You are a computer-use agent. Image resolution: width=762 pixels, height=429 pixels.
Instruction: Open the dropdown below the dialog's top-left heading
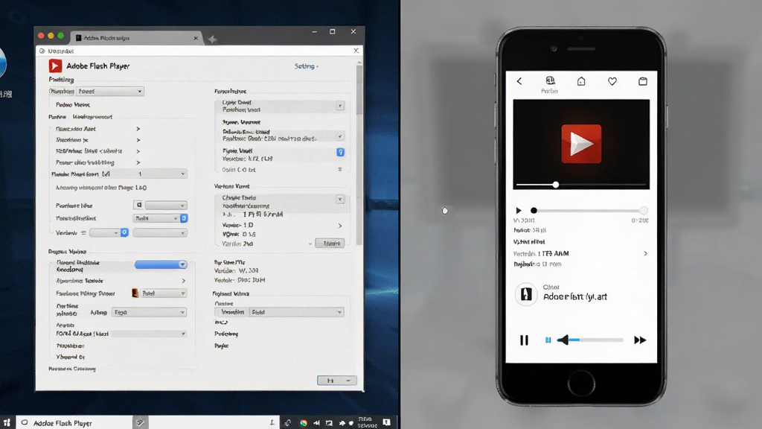(110, 91)
